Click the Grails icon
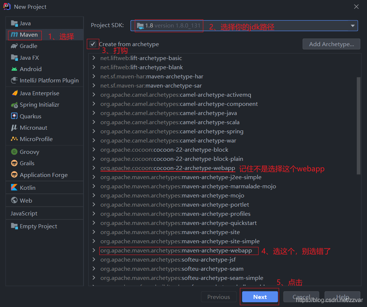 click(x=14, y=163)
